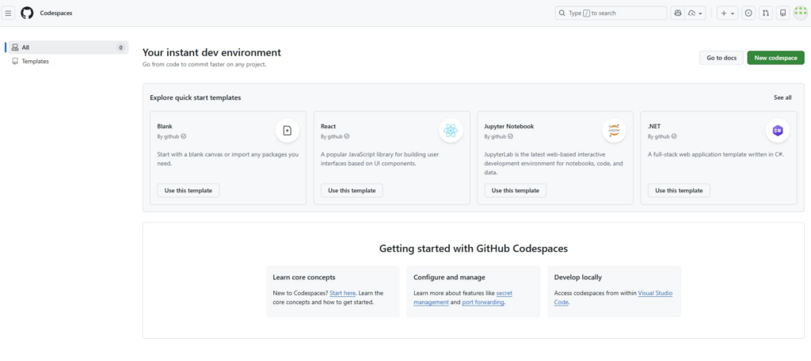The image size is (811, 361).
Task: Open the Copilot chat icon
Action: click(x=677, y=13)
